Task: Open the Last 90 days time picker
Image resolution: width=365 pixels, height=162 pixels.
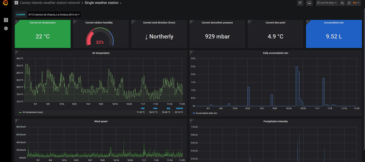Action: point(327,3)
